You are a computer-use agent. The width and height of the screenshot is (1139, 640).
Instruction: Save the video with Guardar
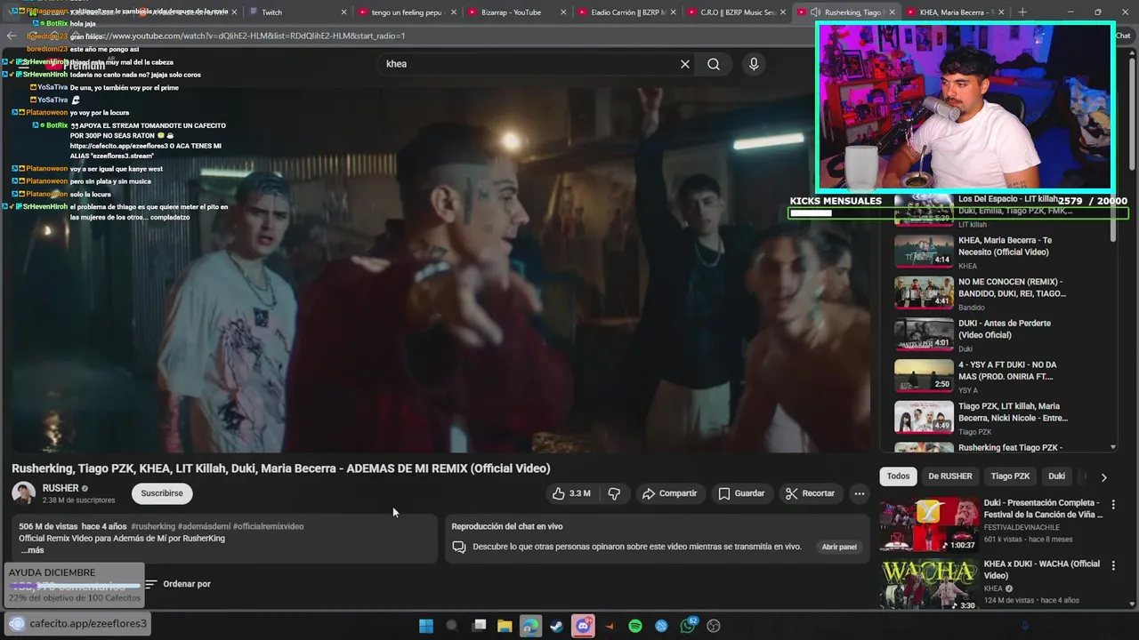pyautogui.click(x=741, y=493)
